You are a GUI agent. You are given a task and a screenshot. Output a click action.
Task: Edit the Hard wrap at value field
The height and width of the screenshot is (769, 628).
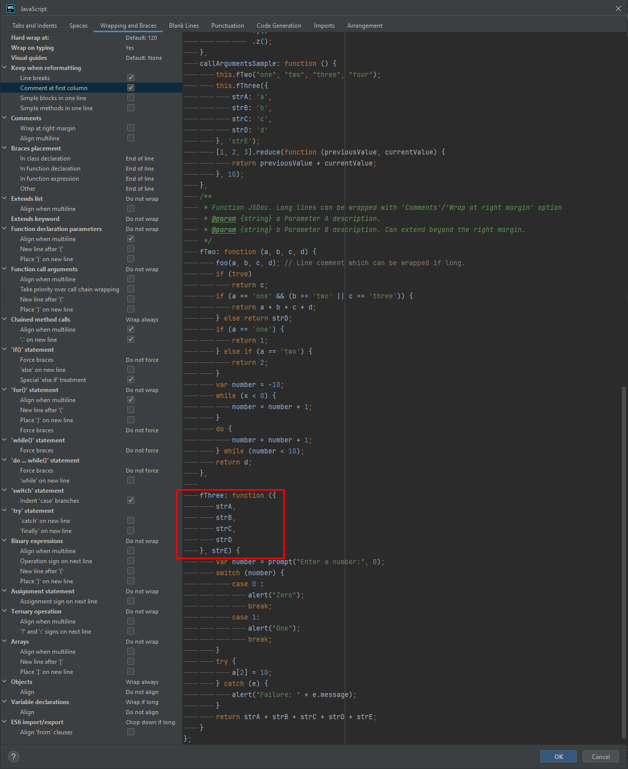coord(141,38)
